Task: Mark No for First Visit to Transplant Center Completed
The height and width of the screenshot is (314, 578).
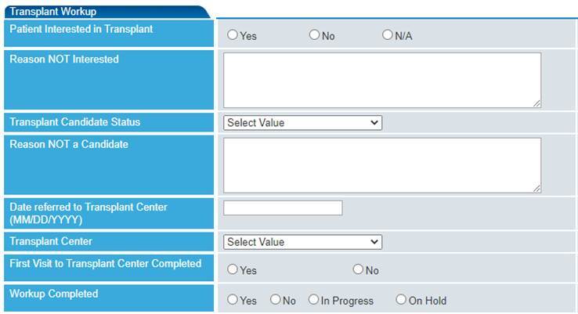Action: pos(358,269)
